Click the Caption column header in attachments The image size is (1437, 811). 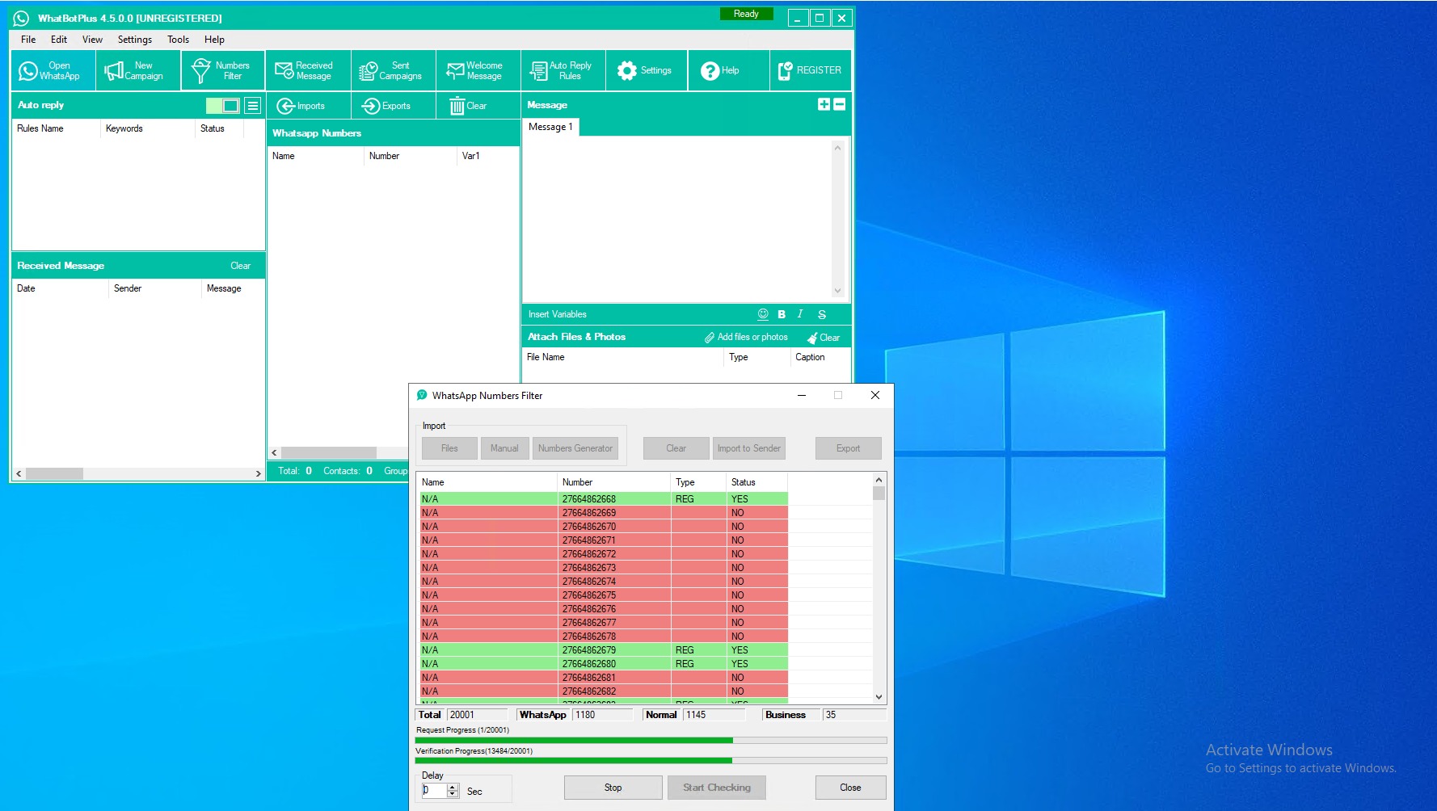point(820,357)
